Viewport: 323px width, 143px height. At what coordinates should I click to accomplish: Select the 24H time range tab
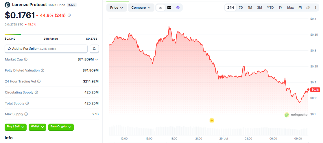pos(230,8)
